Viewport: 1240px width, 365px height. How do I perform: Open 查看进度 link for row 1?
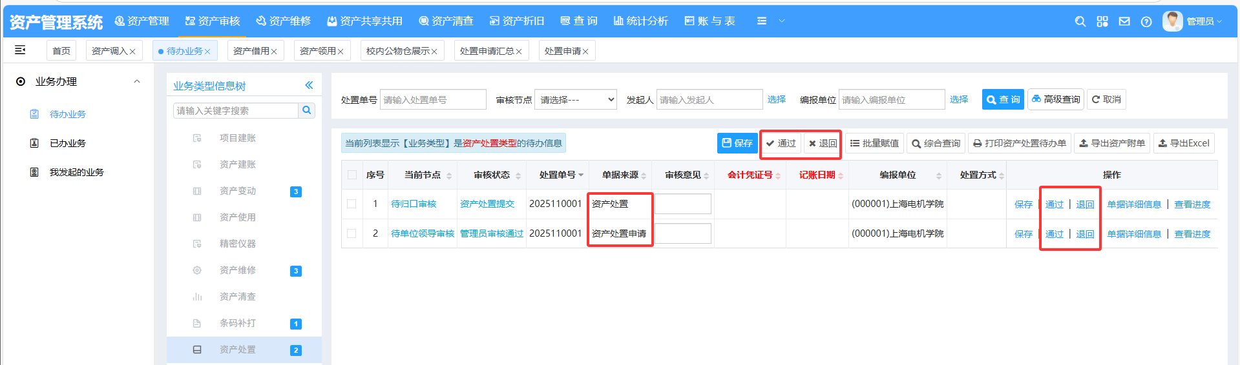click(1192, 204)
